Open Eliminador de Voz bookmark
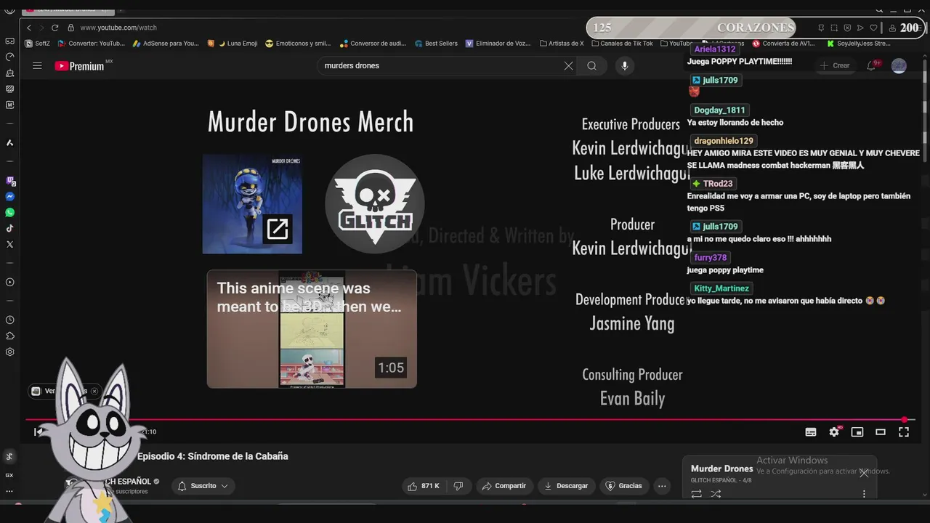The height and width of the screenshot is (523, 930). (498, 44)
